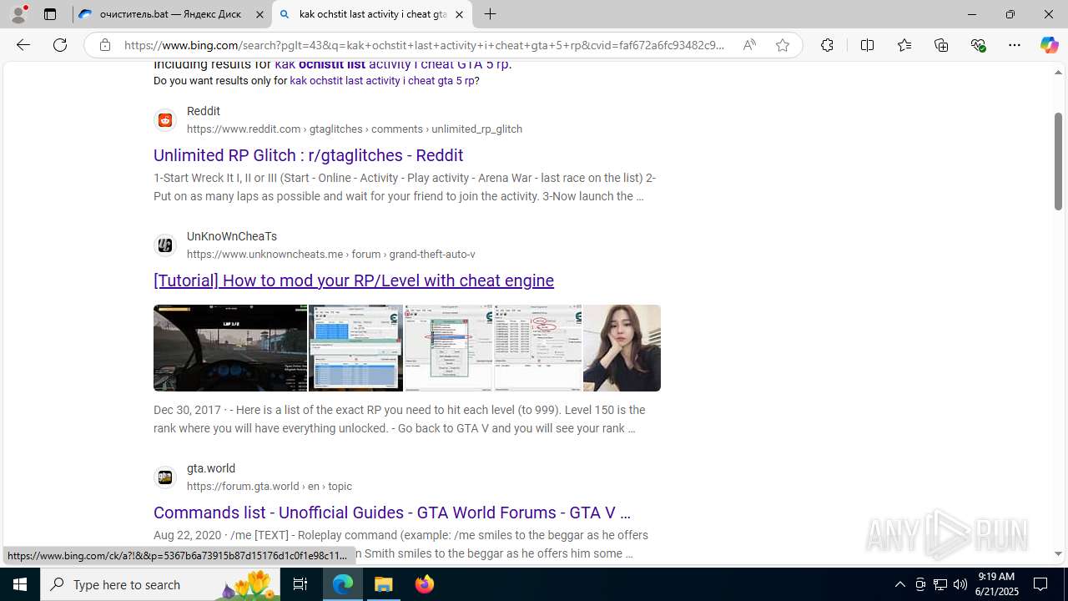
Task: Open the Copilot sidebar icon
Action: click(x=1049, y=45)
